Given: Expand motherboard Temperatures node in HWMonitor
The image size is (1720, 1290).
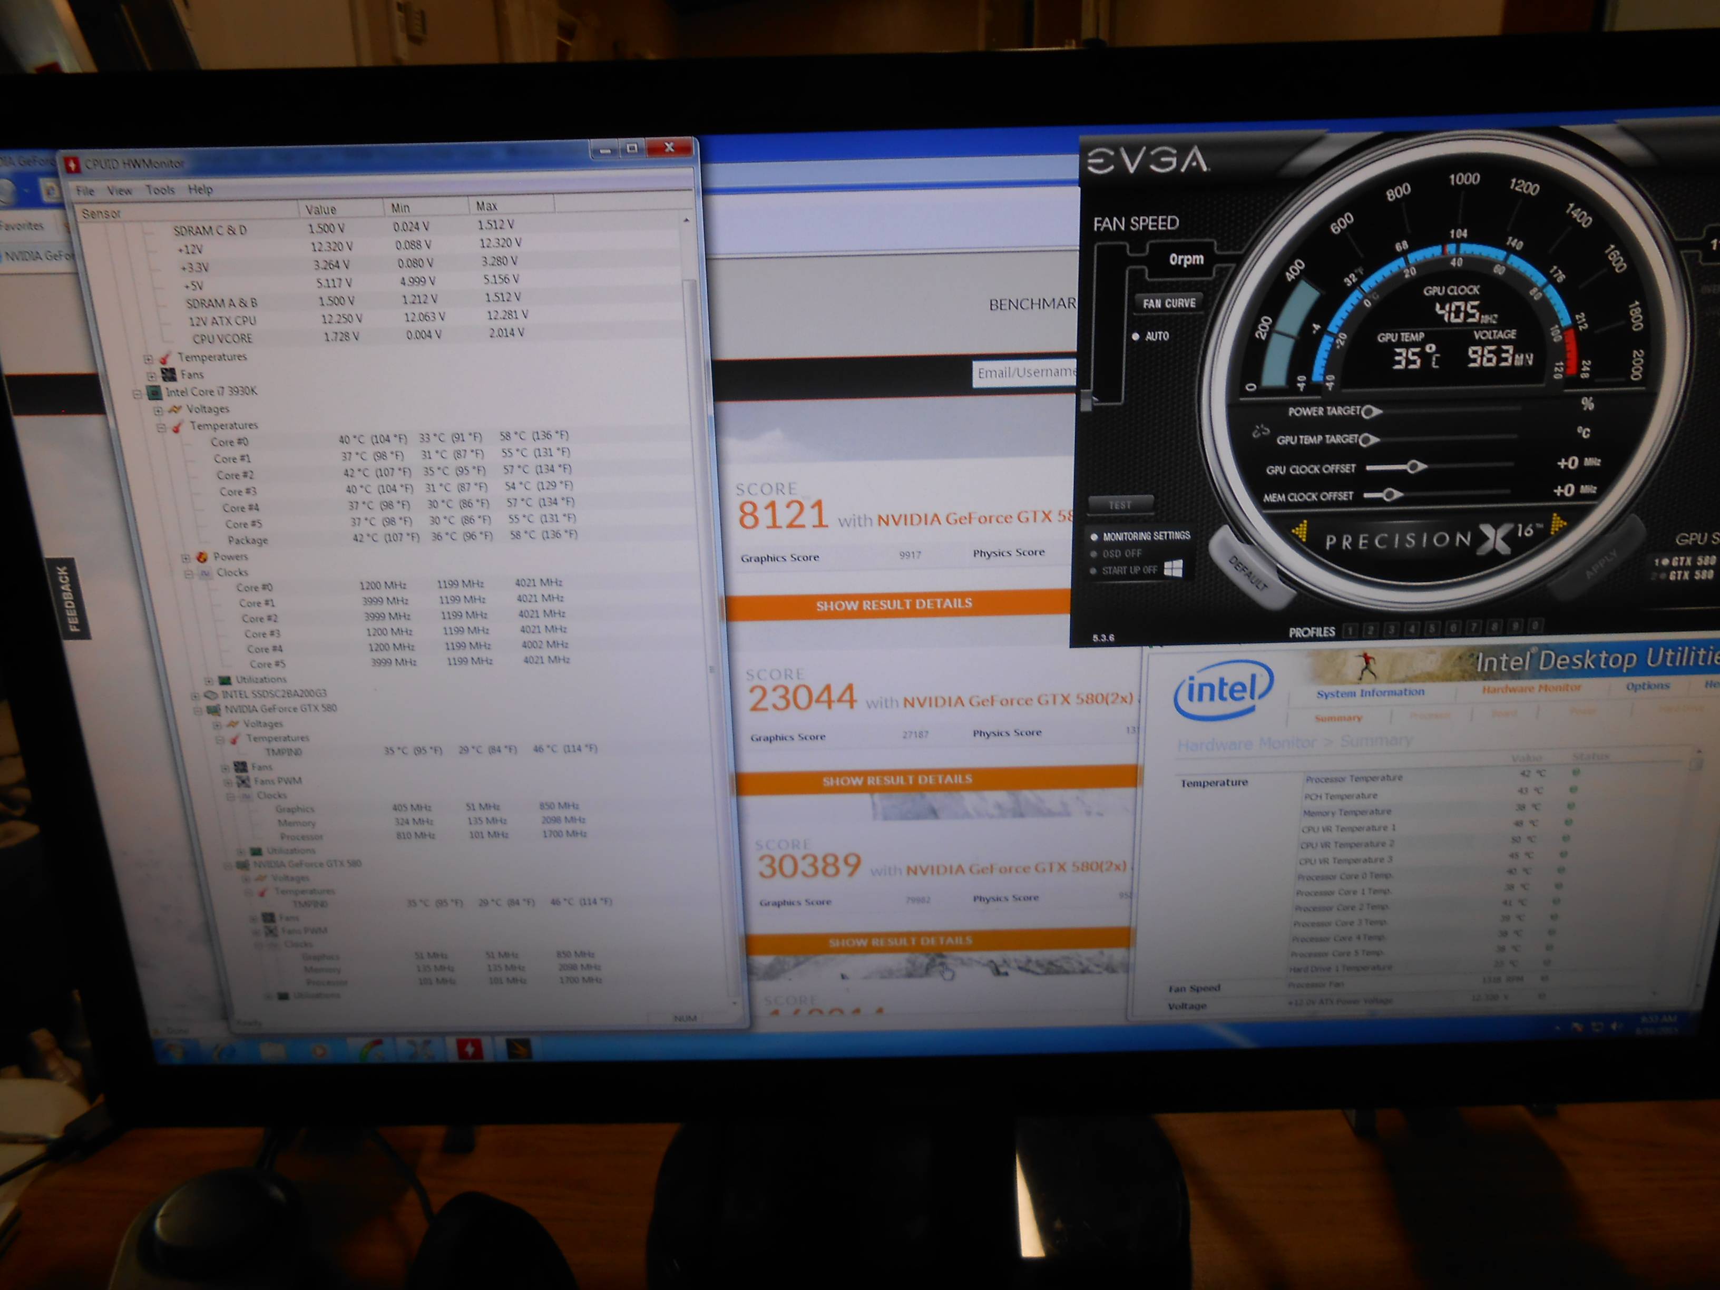Looking at the screenshot, I should (149, 358).
